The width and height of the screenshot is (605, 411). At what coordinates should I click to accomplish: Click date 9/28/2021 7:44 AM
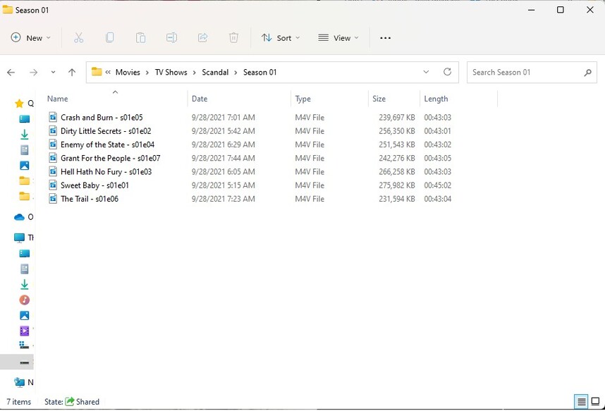point(224,158)
